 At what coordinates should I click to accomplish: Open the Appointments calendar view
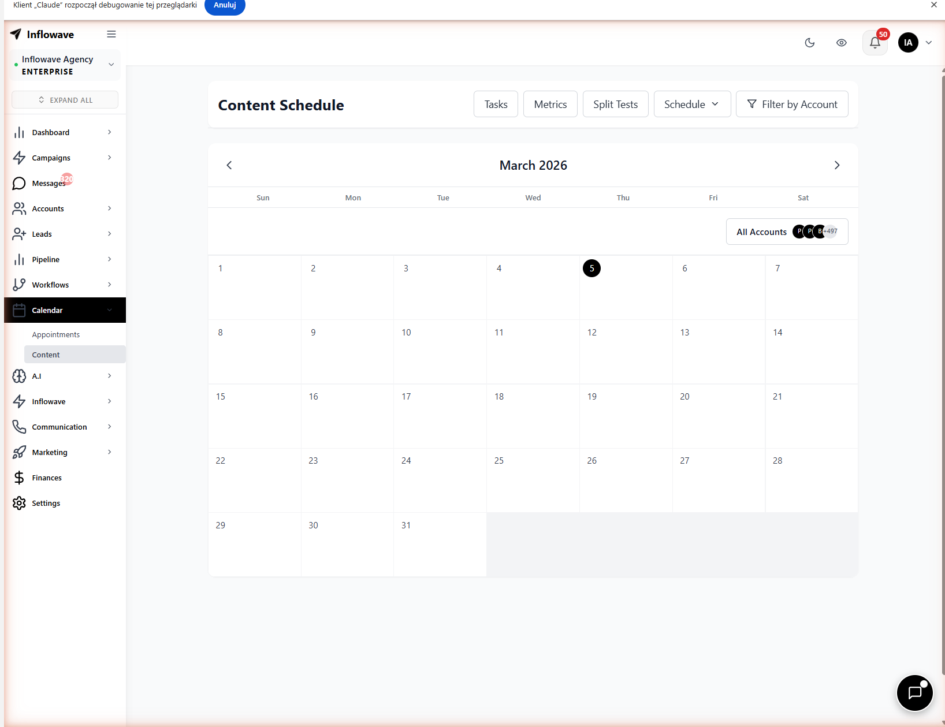(x=55, y=334)
